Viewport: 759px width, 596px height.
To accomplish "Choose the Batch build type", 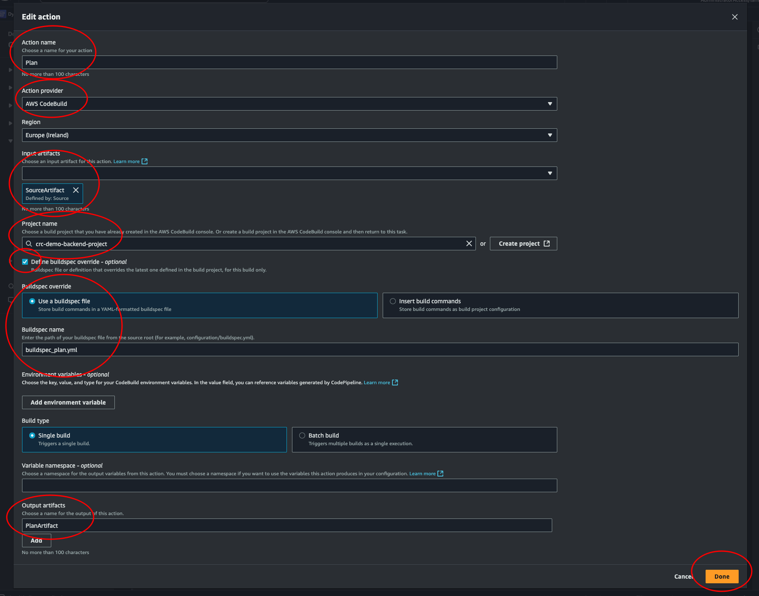I will pyautogui.click(x=302, y=435).
